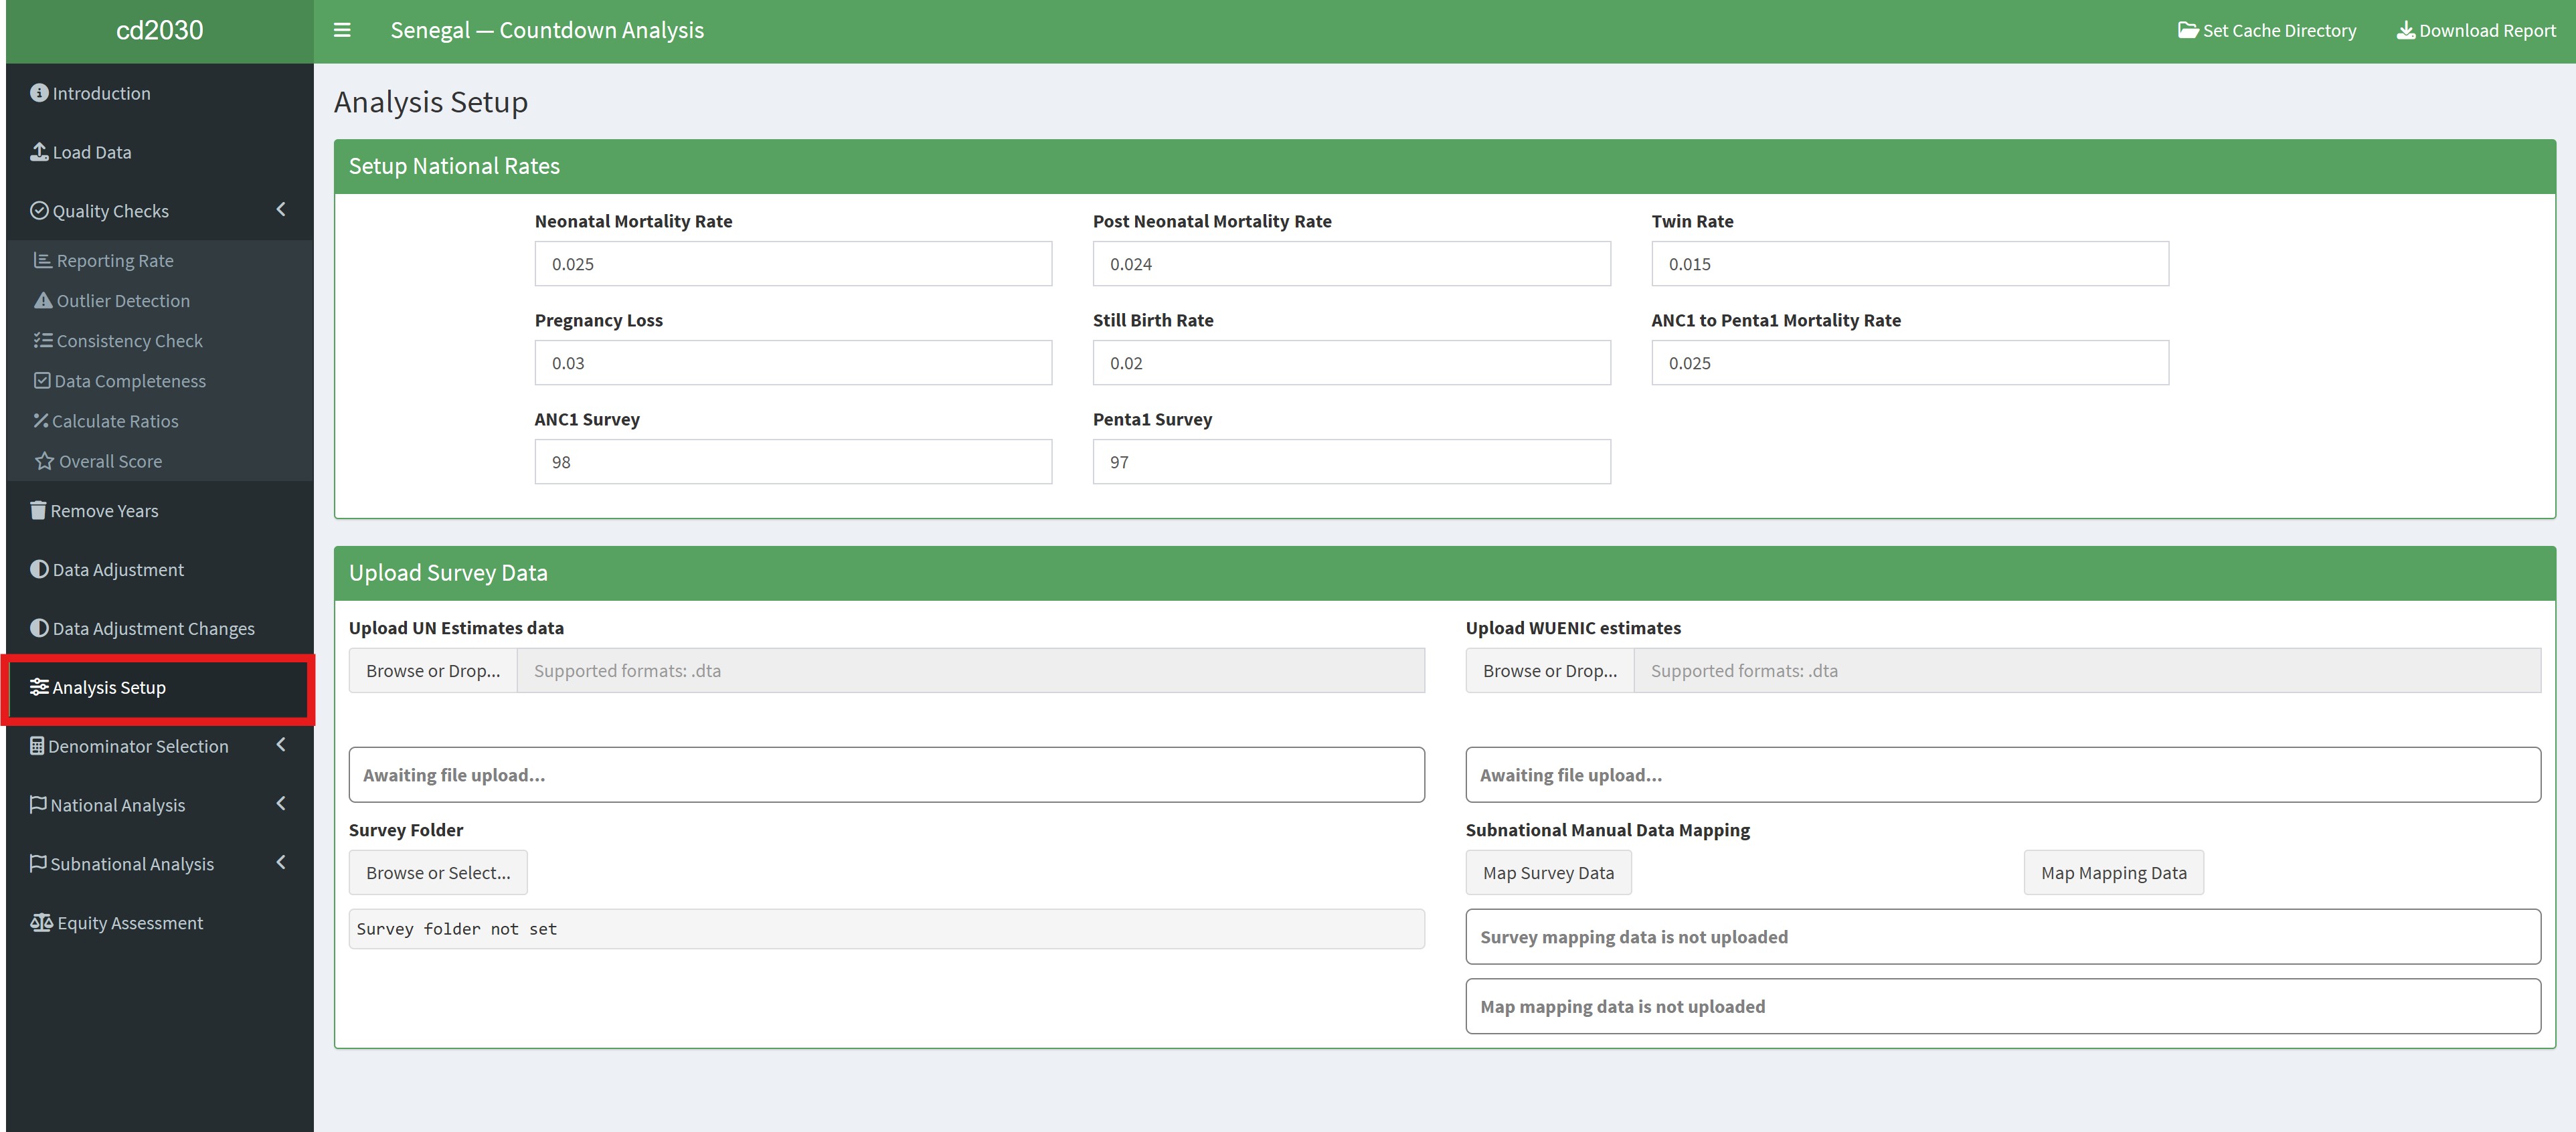Open the hamburger menu in the header

tap(341, 30)
